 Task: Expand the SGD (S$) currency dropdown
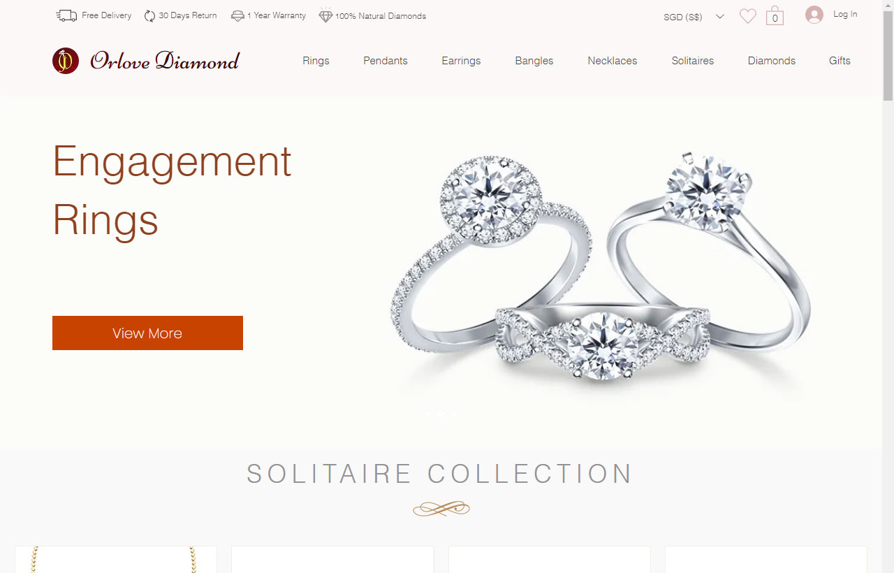694,17
